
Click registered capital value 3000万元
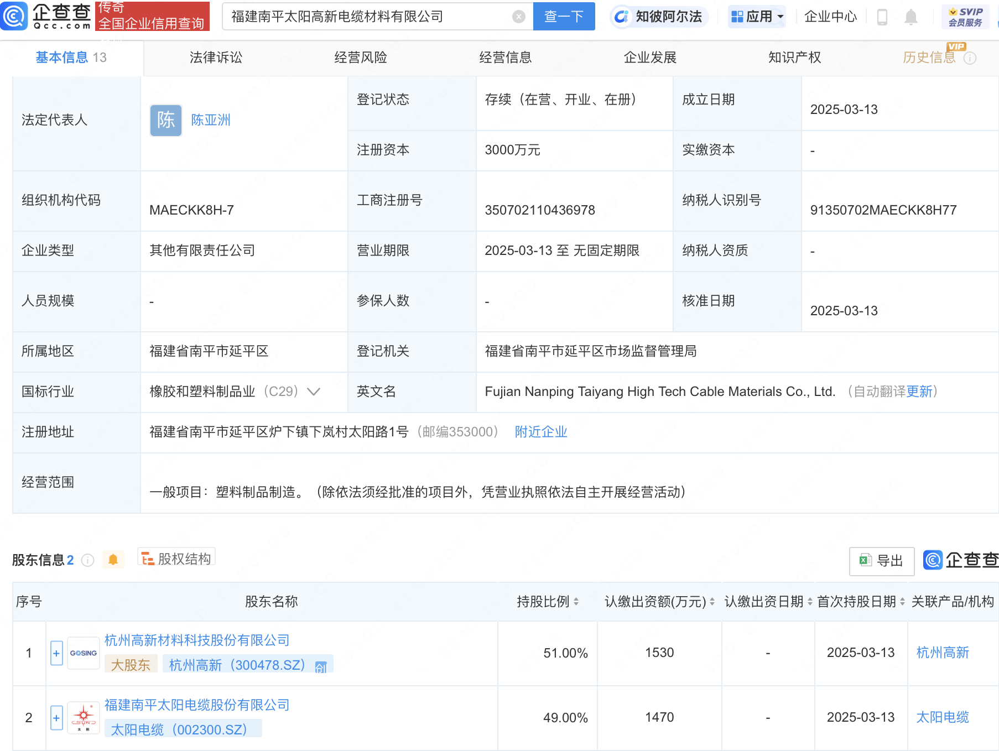coord(512,150)
